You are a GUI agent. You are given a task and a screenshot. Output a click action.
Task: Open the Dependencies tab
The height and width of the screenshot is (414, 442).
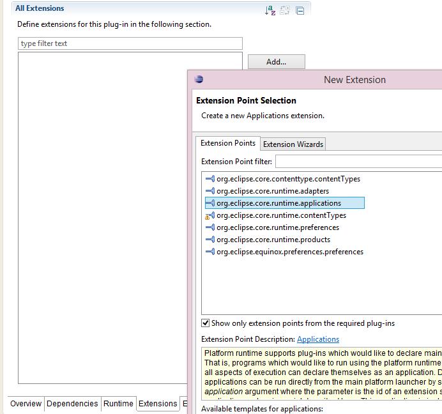tap(72, 404)
